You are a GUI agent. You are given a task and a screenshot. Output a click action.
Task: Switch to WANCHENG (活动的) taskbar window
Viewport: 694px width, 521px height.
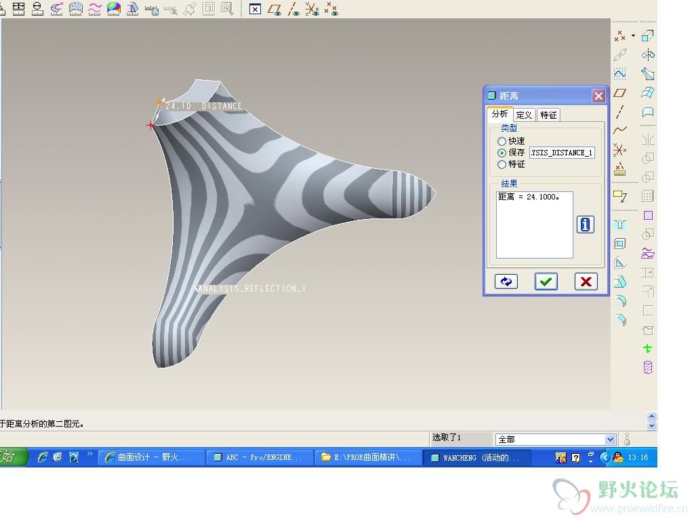(476, 457)
